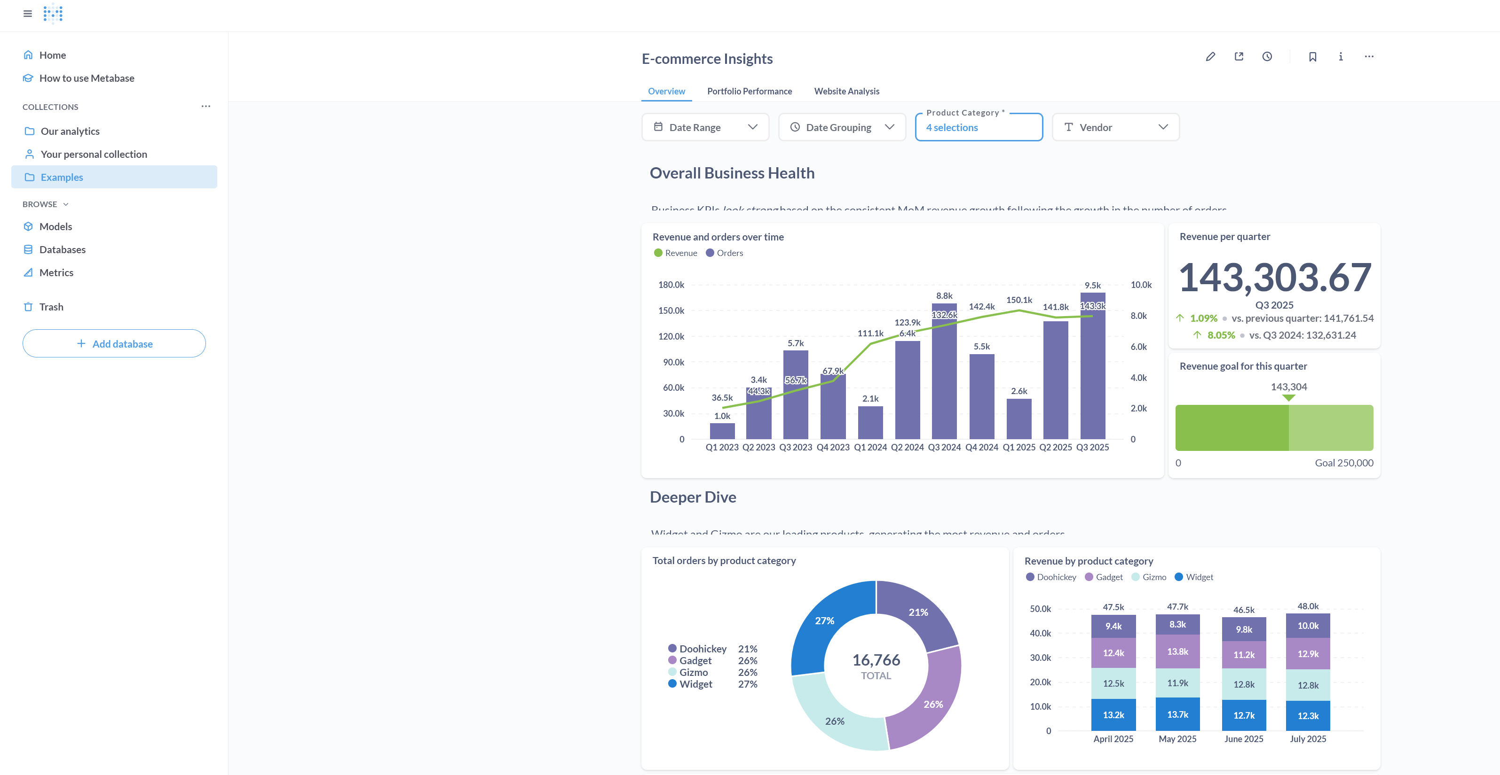Open the dashboard more options menu
1500x775 pixels.
1369,56
